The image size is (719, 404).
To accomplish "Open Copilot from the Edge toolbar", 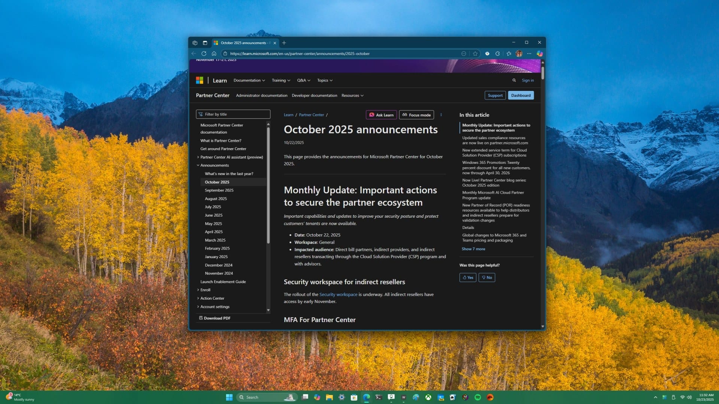I will [540, 53].
